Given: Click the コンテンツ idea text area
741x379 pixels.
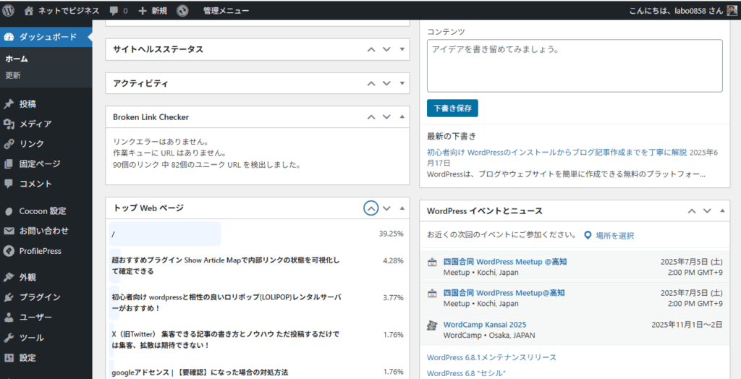Looking at the screenshot, I should point(575,66).
